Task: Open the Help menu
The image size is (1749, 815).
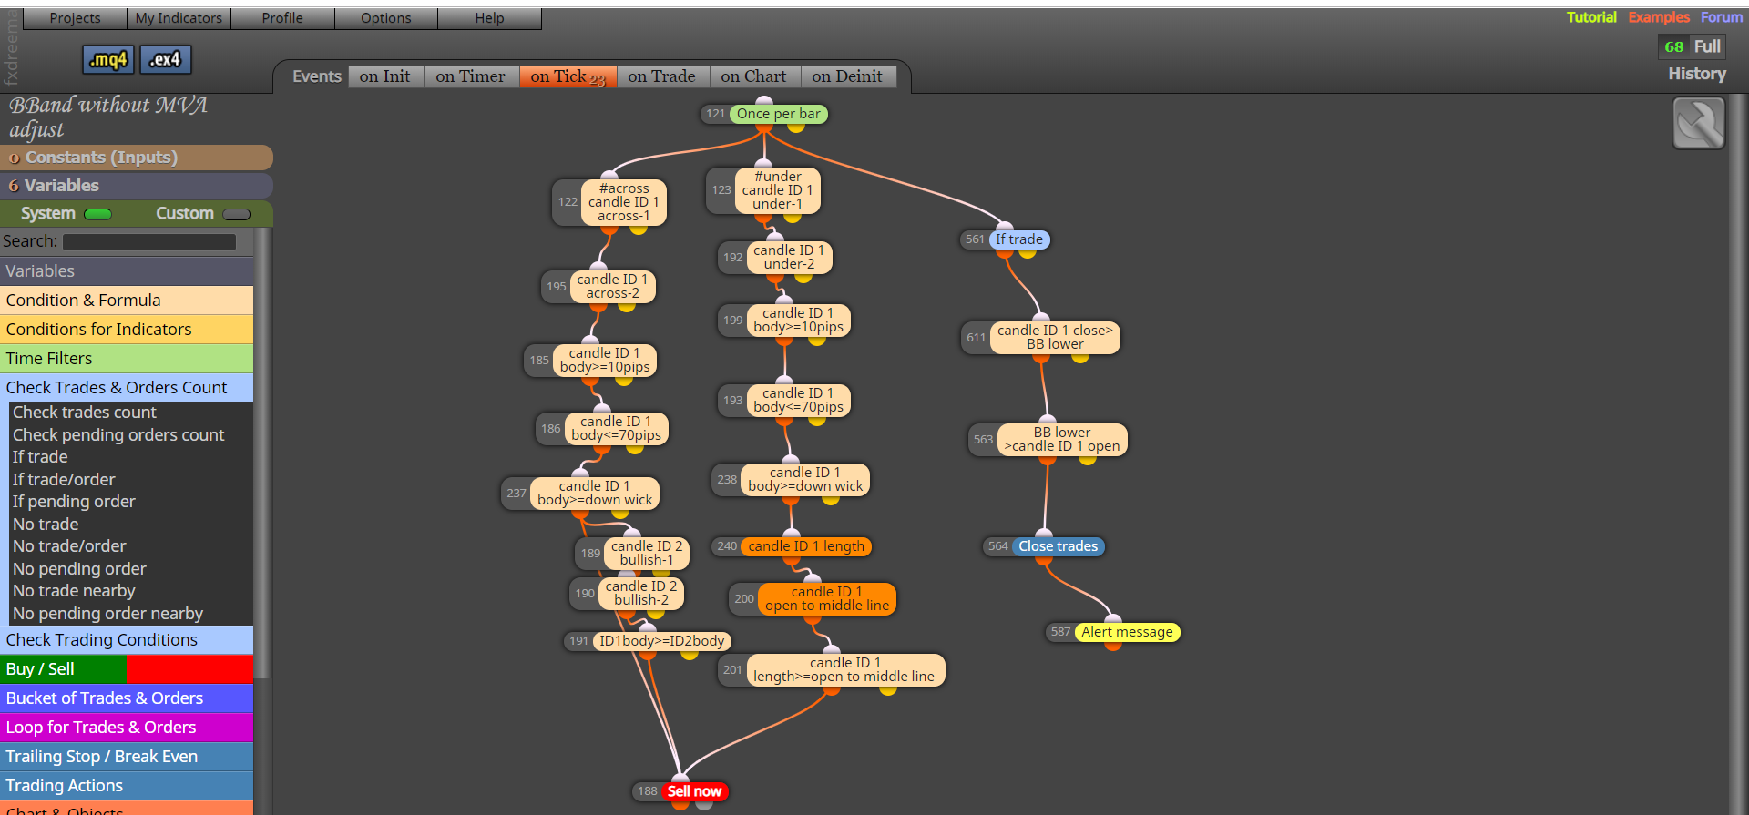Action: click(489, 18)
